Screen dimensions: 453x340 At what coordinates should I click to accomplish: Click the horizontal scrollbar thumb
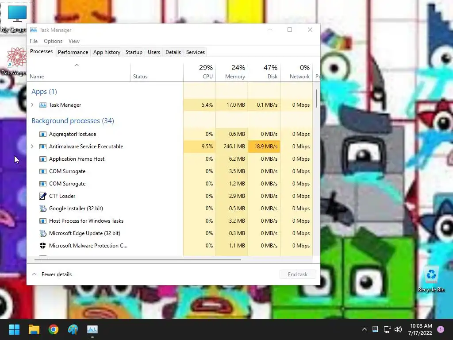tap(138, 259)
